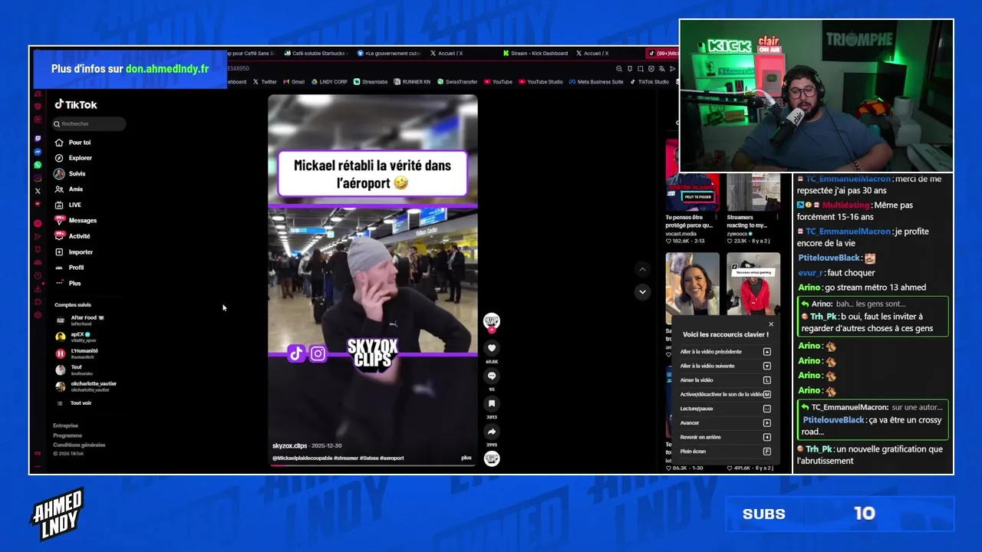Click Lecture/pause shortcut row
This screenshot has width=982, height=552.
point(725,409)
